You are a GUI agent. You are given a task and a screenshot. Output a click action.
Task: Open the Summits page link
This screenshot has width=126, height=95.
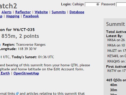click(x=59, y=12)
